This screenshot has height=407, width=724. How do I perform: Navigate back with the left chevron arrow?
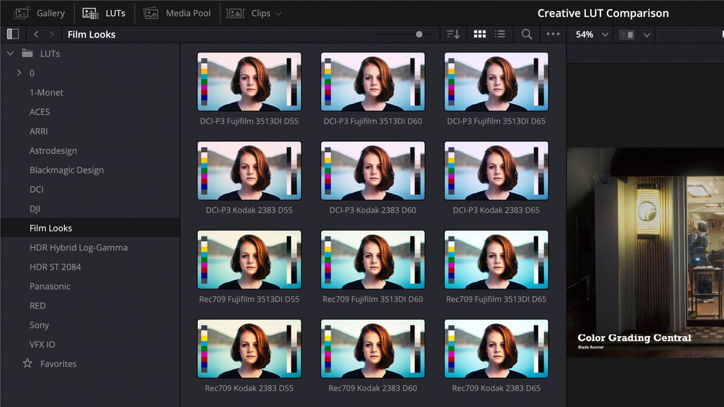(x=37, y=34)
